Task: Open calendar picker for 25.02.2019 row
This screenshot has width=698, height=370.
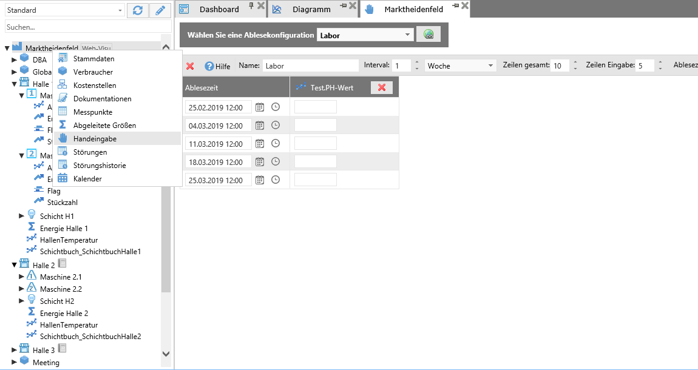Action: 260,107
